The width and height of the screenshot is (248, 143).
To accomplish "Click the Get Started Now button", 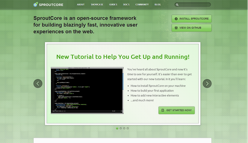I will (177, 110).
